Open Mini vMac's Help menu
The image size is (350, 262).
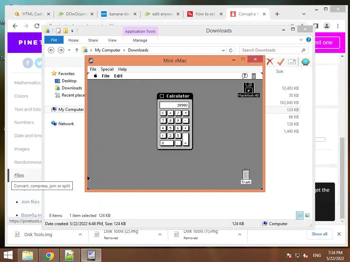(122, 69)
